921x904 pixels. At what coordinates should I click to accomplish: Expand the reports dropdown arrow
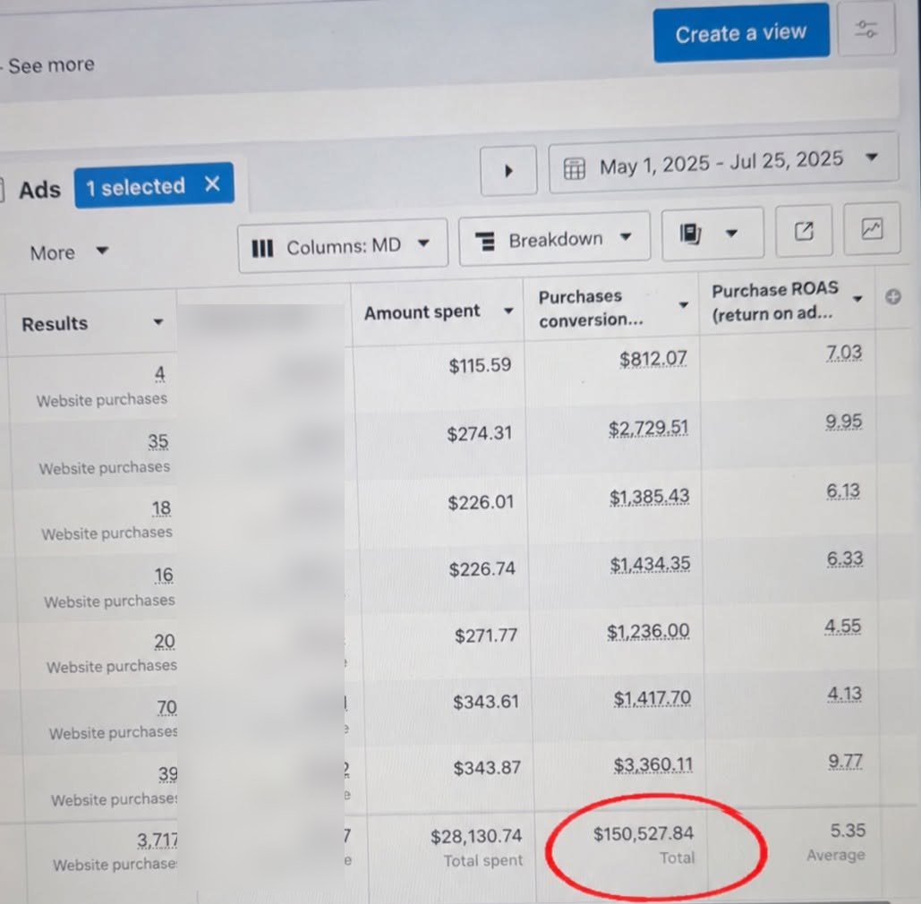731,234
